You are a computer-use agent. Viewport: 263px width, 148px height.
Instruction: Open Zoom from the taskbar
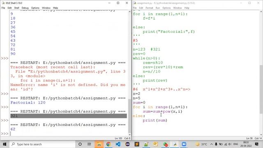(184, 144)
